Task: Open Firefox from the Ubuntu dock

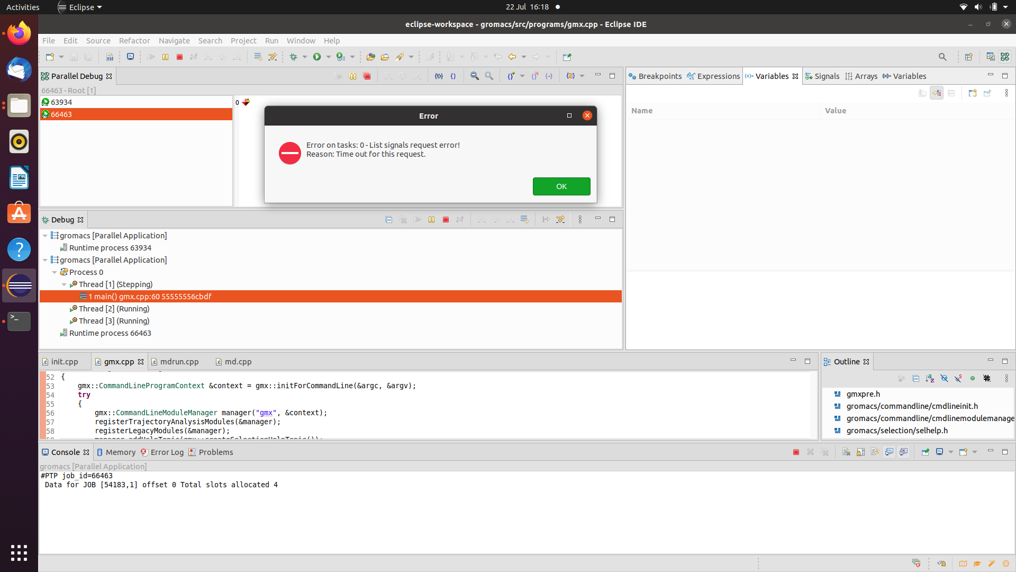Action: [19, 34]
